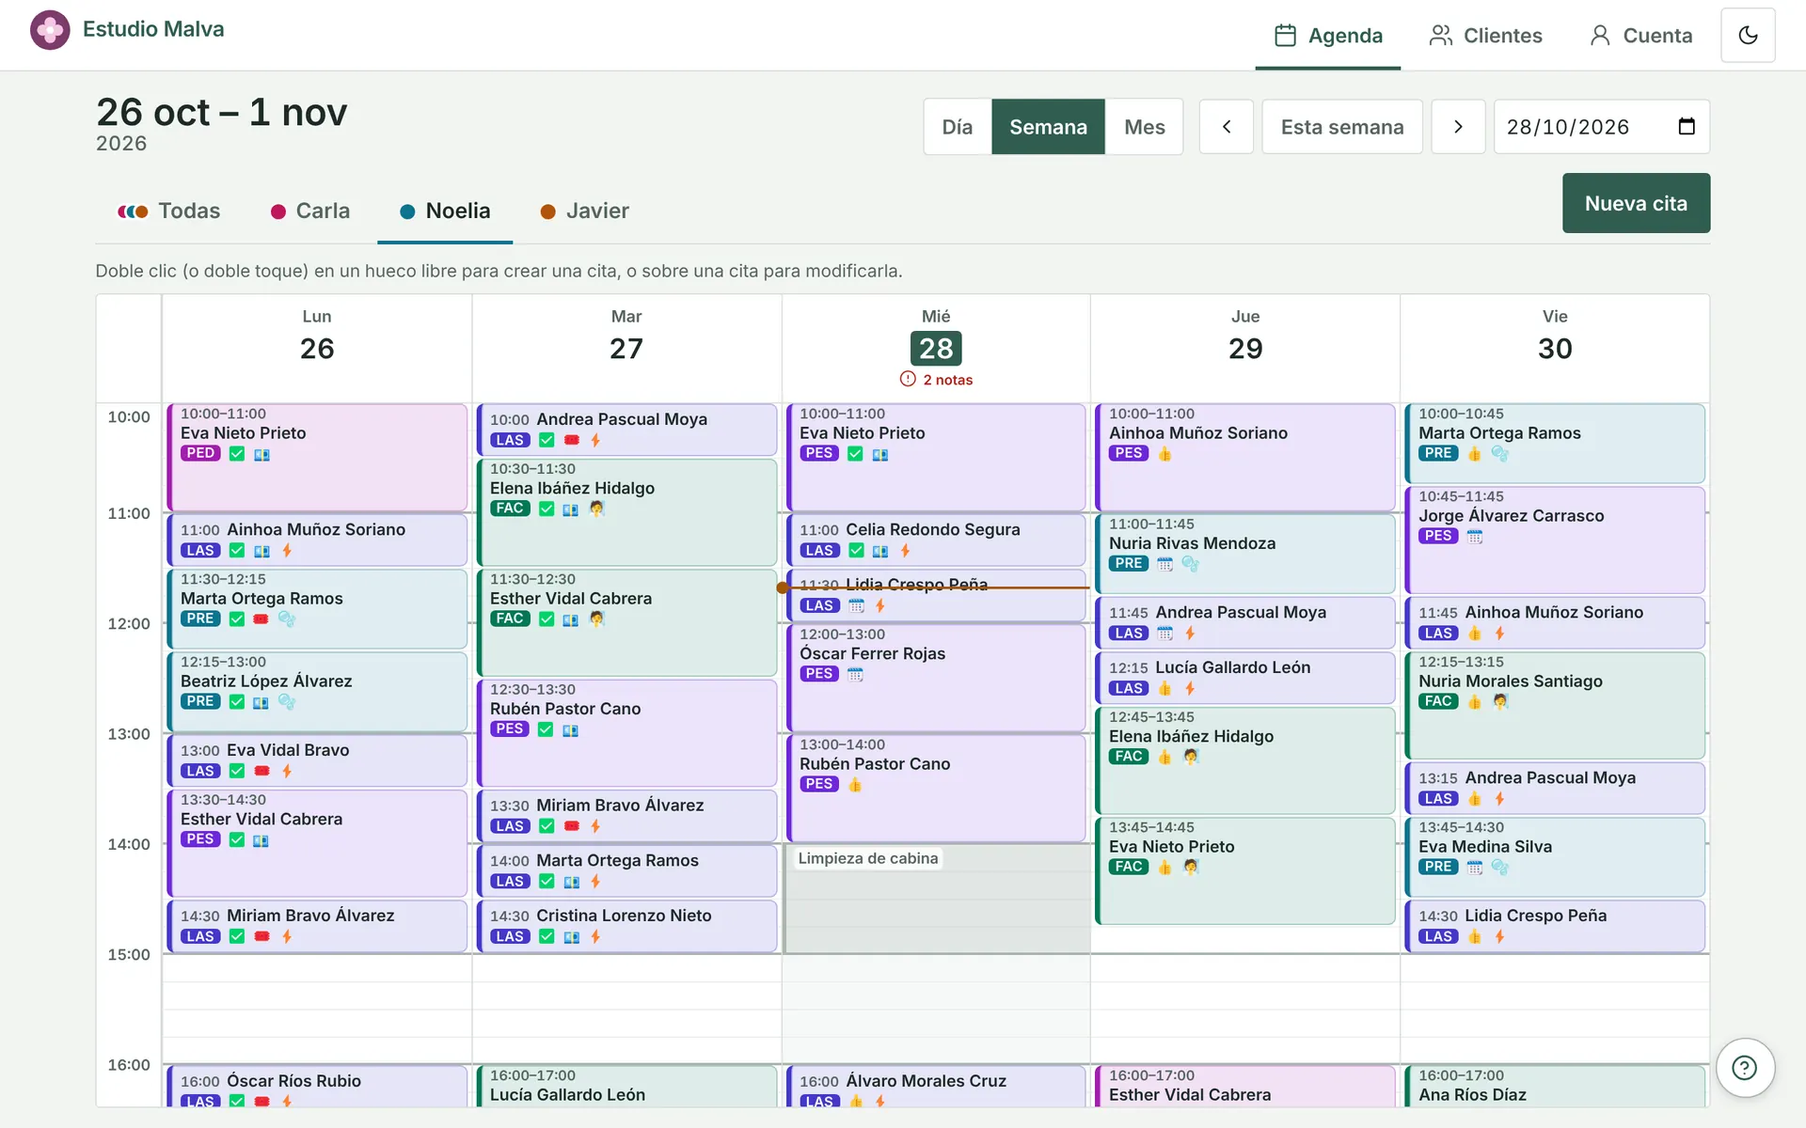Click FAC badge on Mar 27 Esther Vidal Cabrera
Image resolution: width=1806 pixels, height=1128 pixels.
pyautogui.click(x=510, y=619)
